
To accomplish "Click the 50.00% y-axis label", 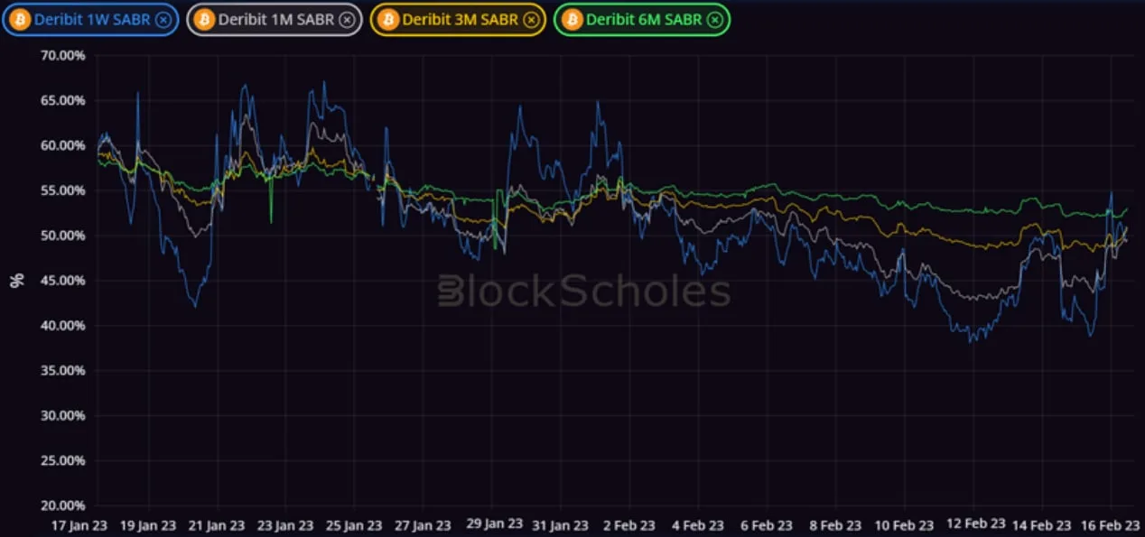I will [63, 236].
